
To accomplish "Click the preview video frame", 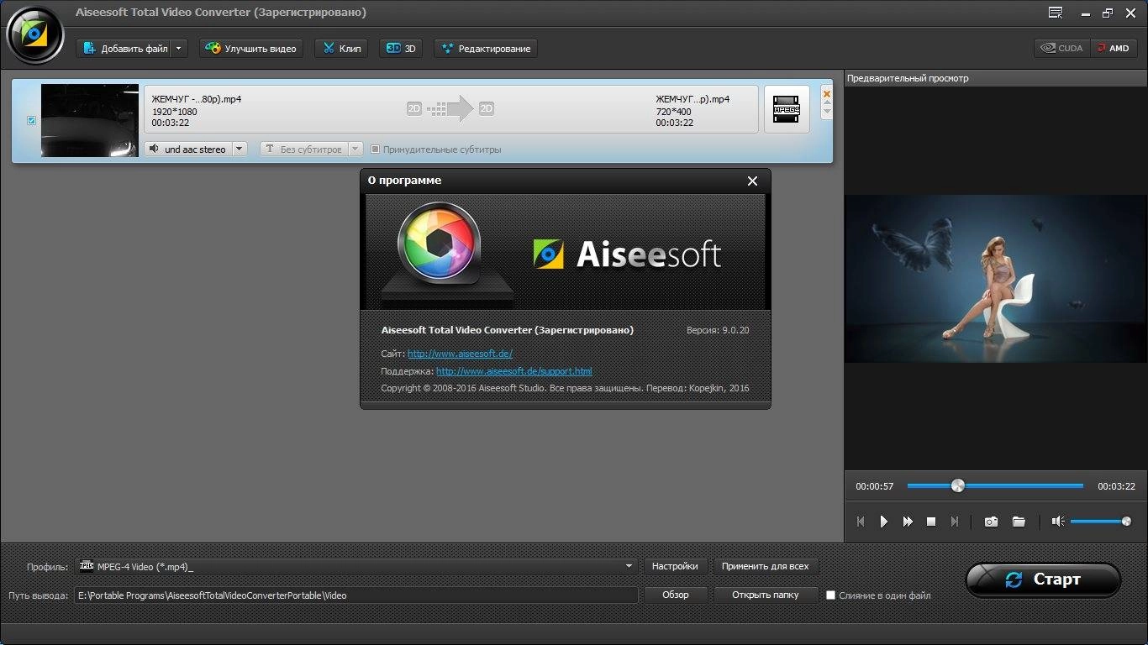I will point(996,279).
